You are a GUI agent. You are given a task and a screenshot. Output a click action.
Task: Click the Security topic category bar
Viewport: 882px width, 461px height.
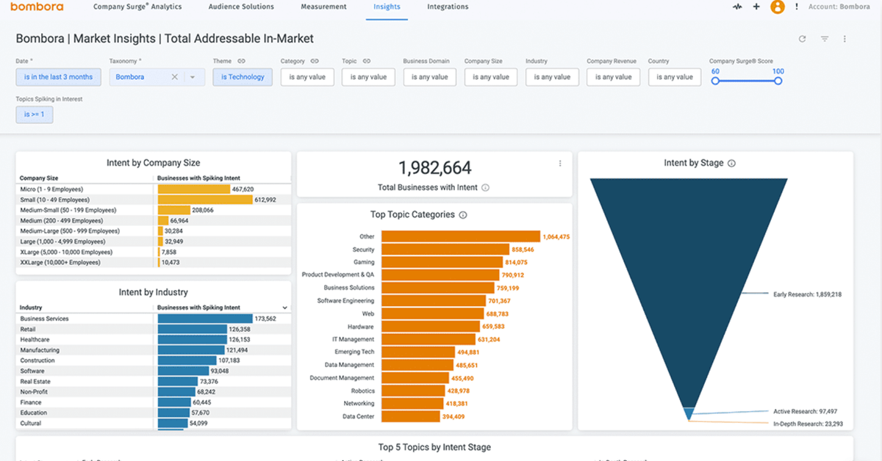point(445,250)
